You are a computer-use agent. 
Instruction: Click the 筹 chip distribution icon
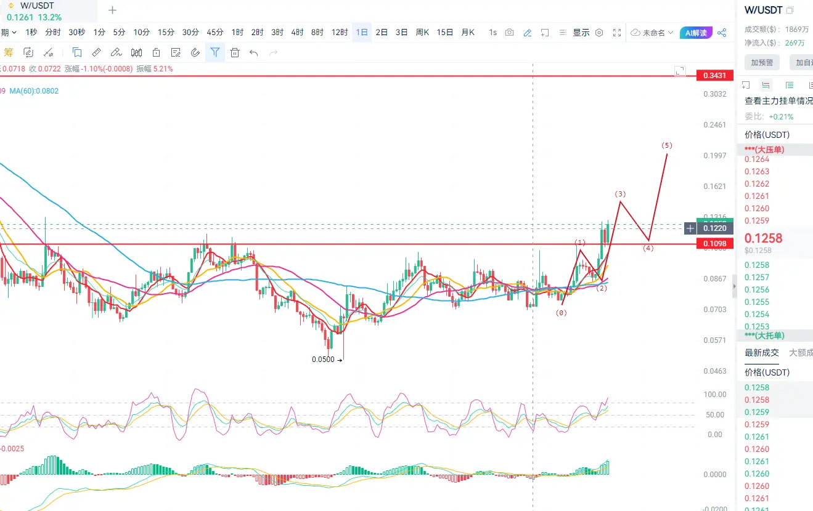8,52
